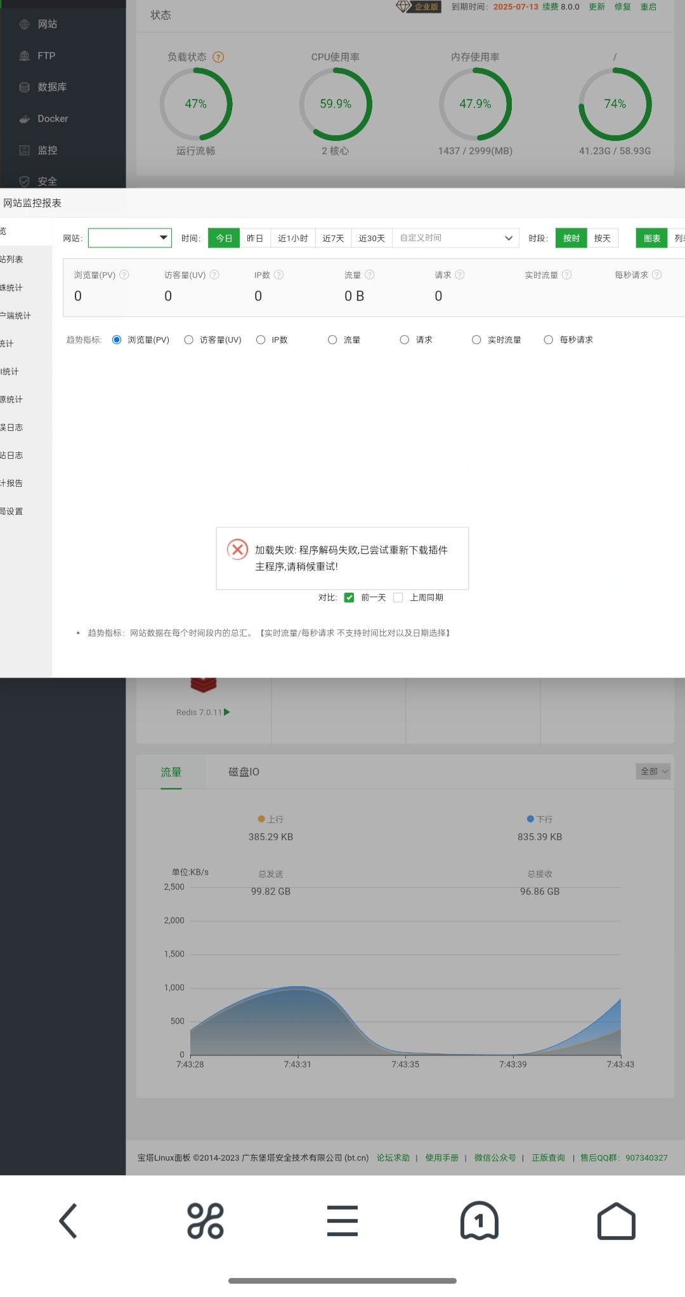Click the Redis 7.0.11 play arrow
The image size is (685, 1297).
pyautogui.click(x=227, y=712)
